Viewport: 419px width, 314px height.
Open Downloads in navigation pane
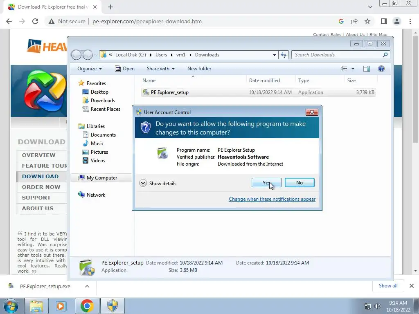(x=99, y=101)
